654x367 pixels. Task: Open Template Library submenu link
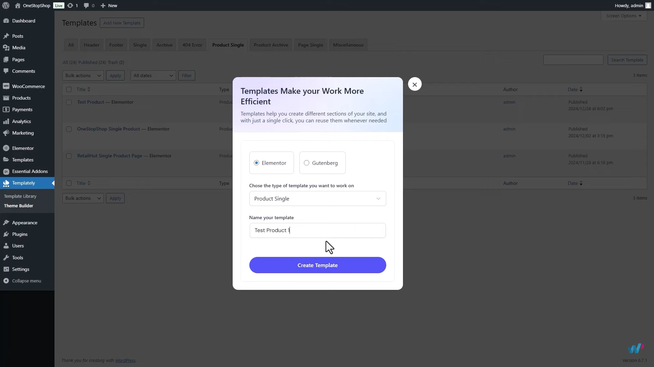pos(20,196)
